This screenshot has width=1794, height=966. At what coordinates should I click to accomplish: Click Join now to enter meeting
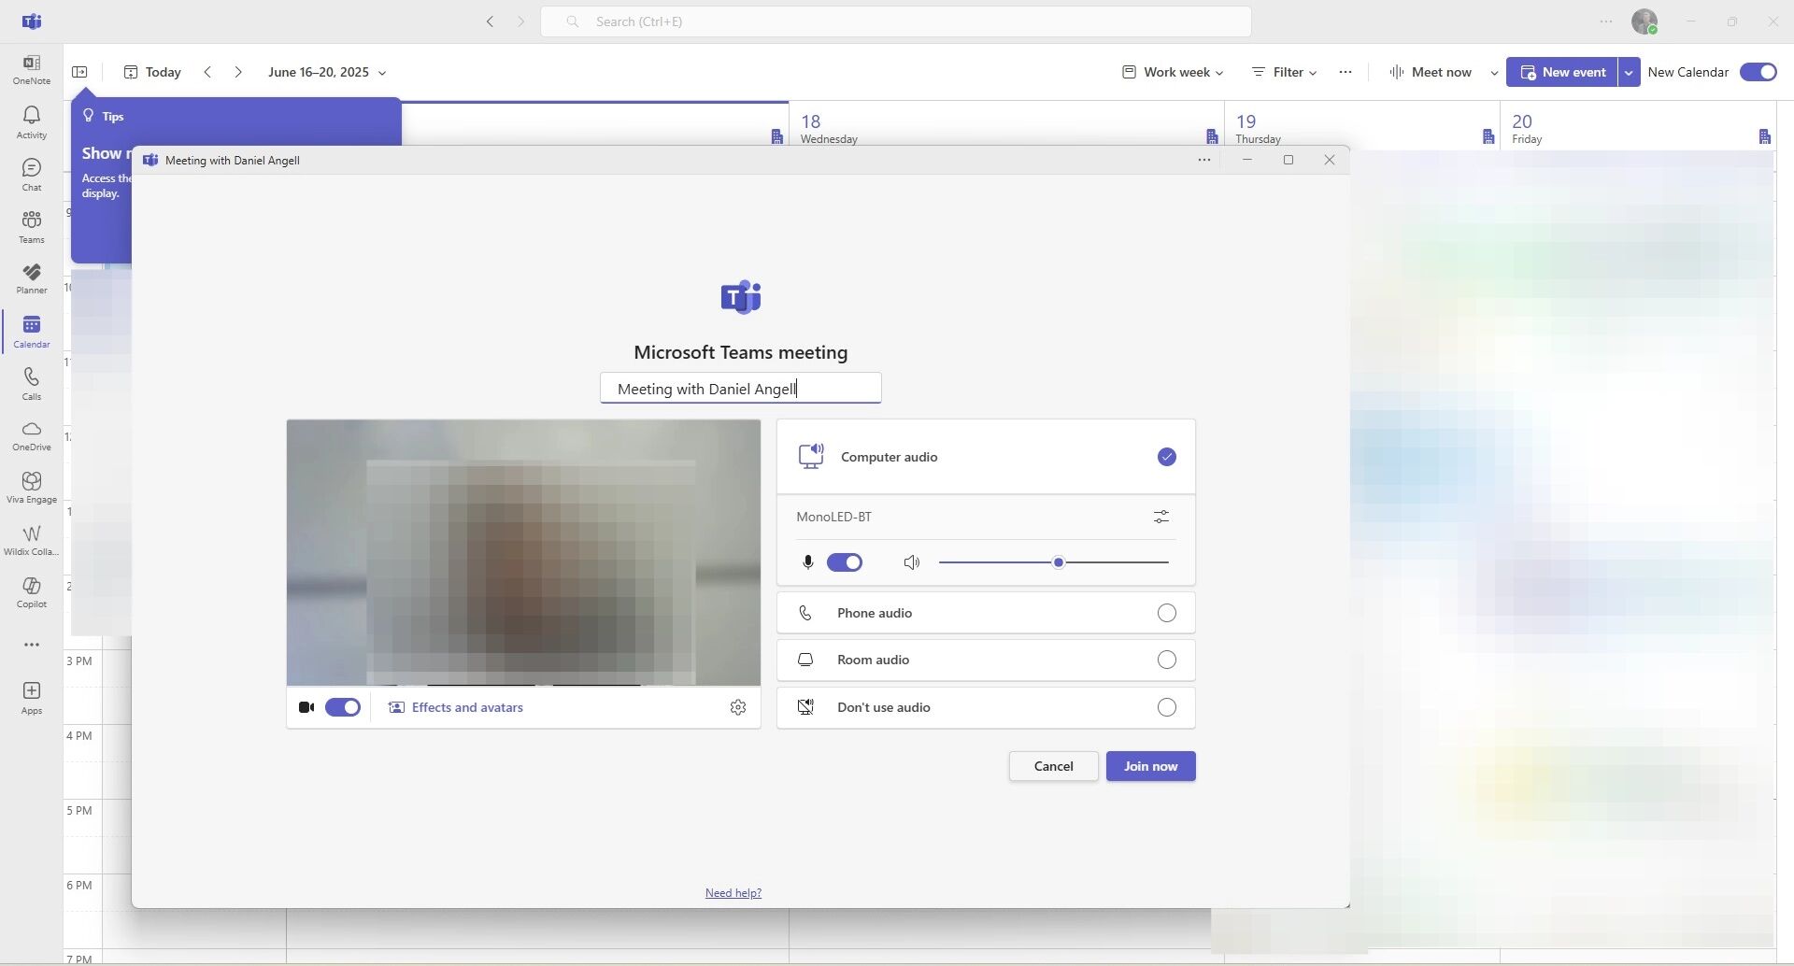click(1150, 766)
